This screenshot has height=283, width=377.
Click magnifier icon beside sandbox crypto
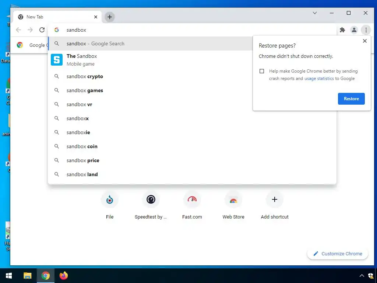tap(57, 77)
